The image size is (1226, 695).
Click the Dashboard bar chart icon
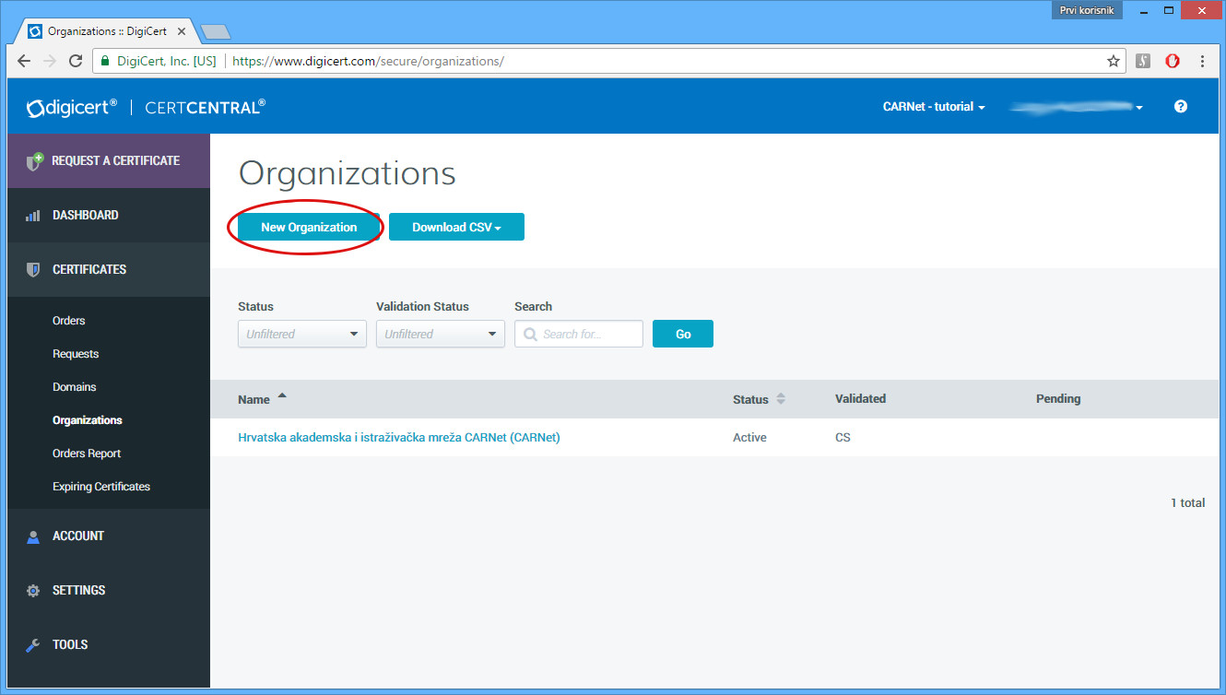click(33, 215)
